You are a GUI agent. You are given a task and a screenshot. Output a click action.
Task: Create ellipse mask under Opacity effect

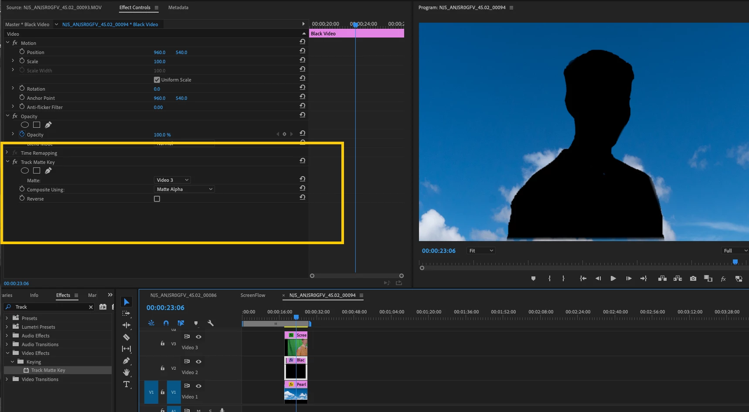pyautogui.click(x=25, y=125)
